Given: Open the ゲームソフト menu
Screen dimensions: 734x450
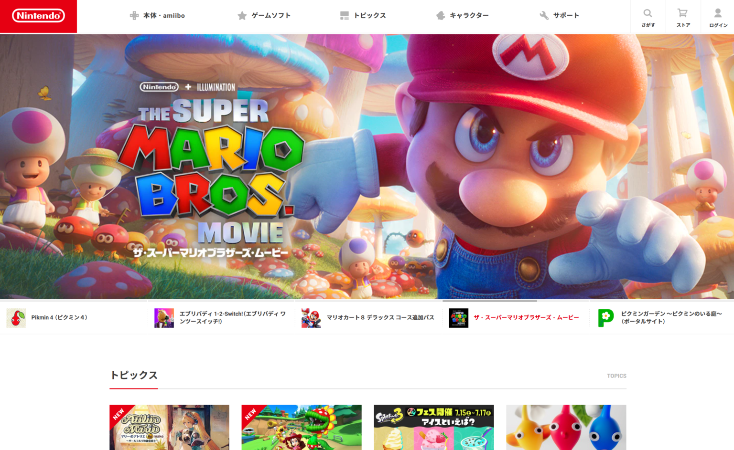Looking at the screenshot, I should point(264,16).
